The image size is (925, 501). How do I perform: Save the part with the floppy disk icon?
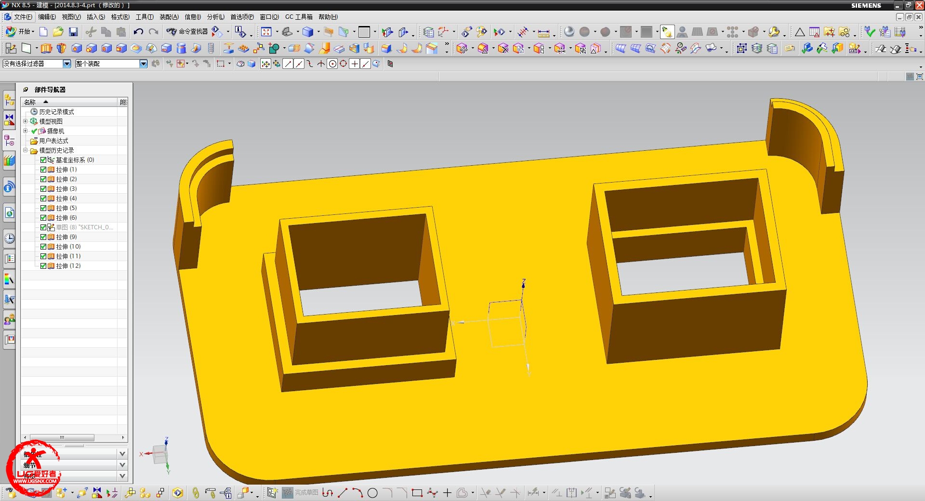tap(73, 32)
